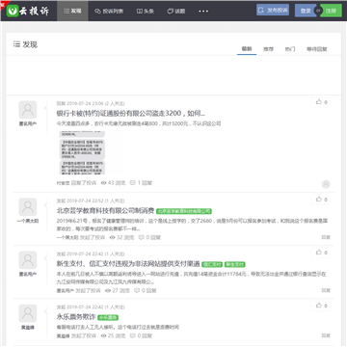Open the 新生支付、信汇支付违规 post title
Image resolution: width=347 pixels, height=347 pixels.
pyautogui.click(x=128, y=264)
